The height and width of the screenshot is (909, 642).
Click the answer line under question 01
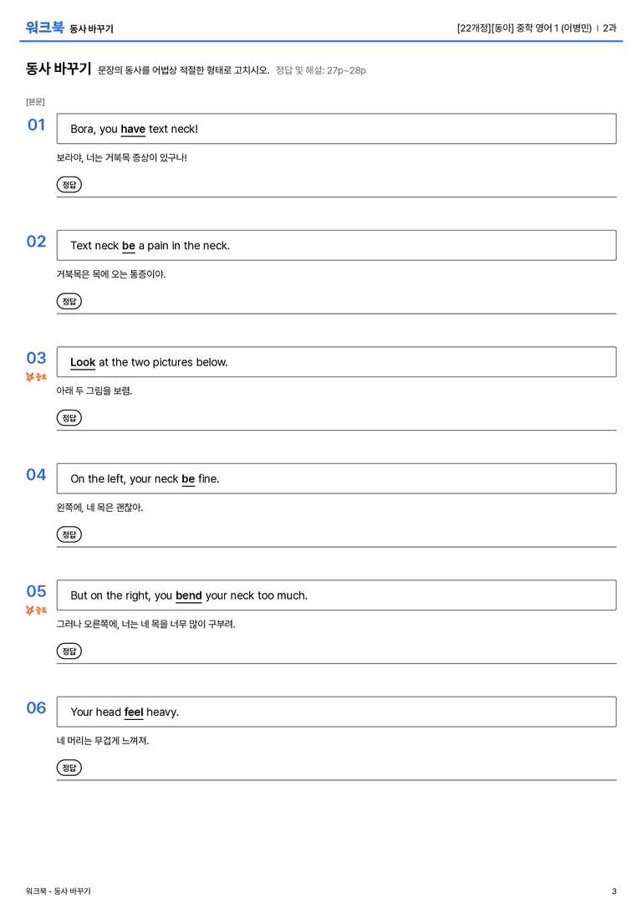point(336,197)
